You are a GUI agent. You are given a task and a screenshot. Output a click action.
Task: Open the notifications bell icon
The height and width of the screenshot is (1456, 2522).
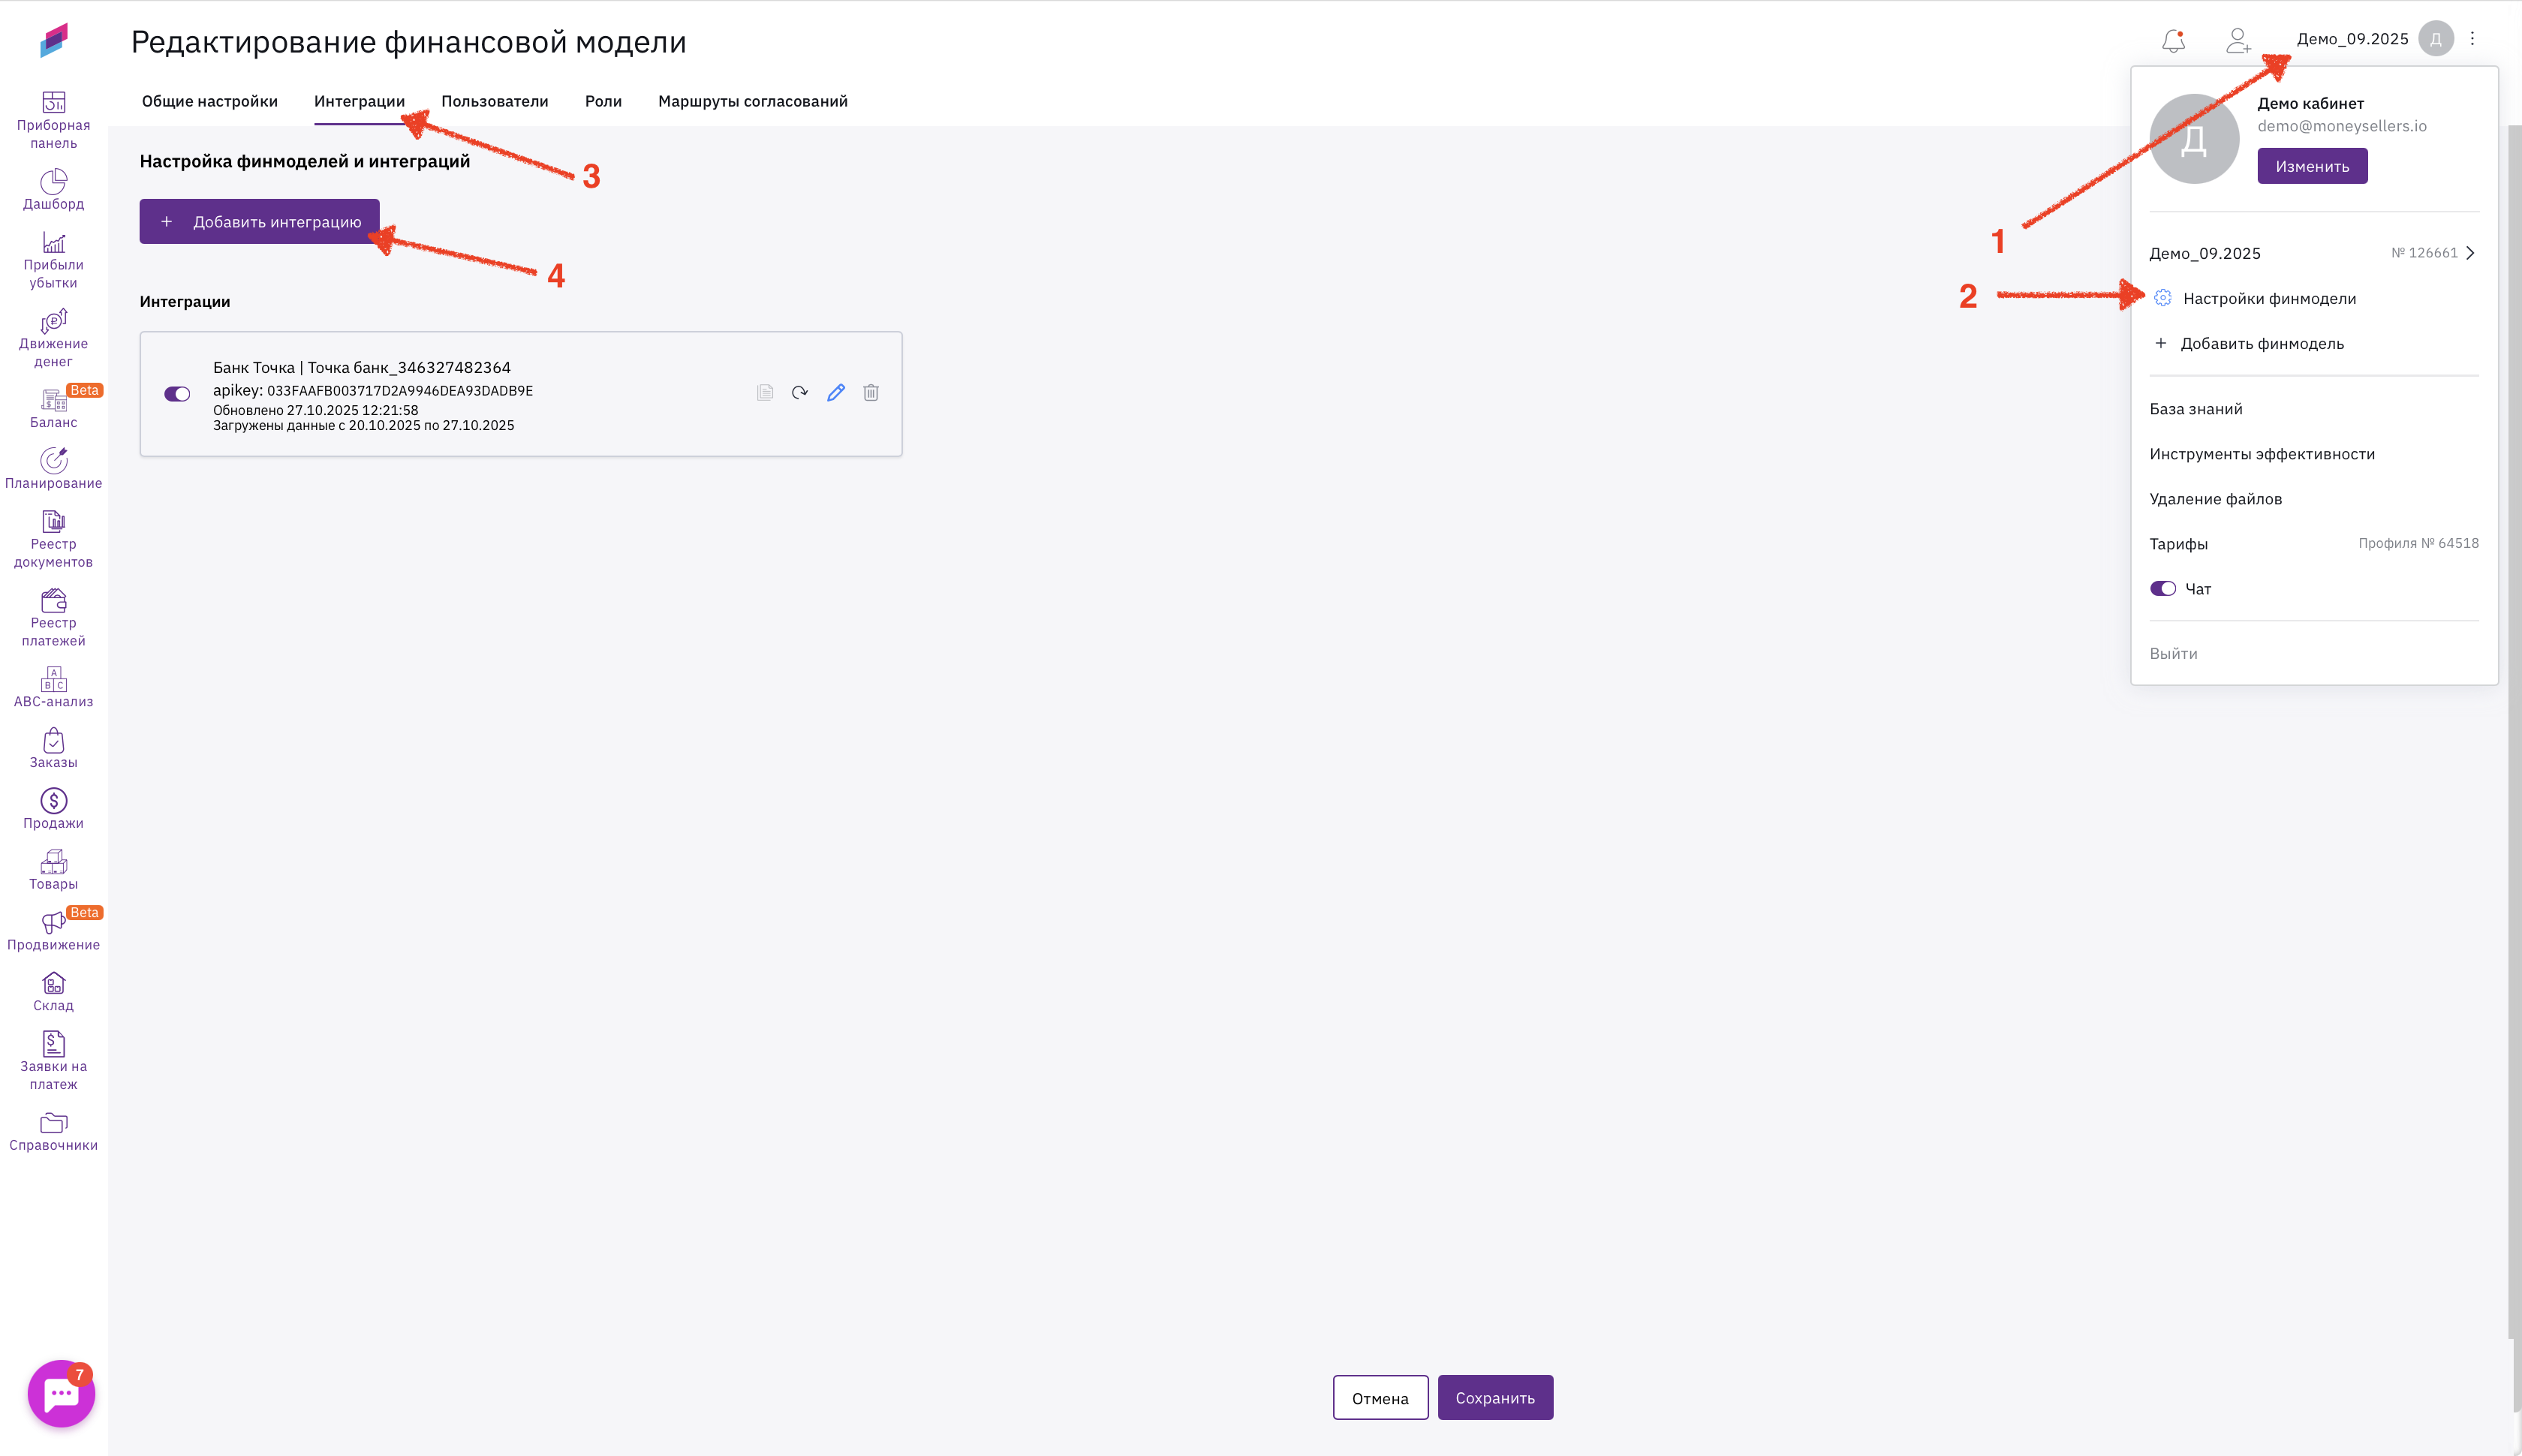2173,40
